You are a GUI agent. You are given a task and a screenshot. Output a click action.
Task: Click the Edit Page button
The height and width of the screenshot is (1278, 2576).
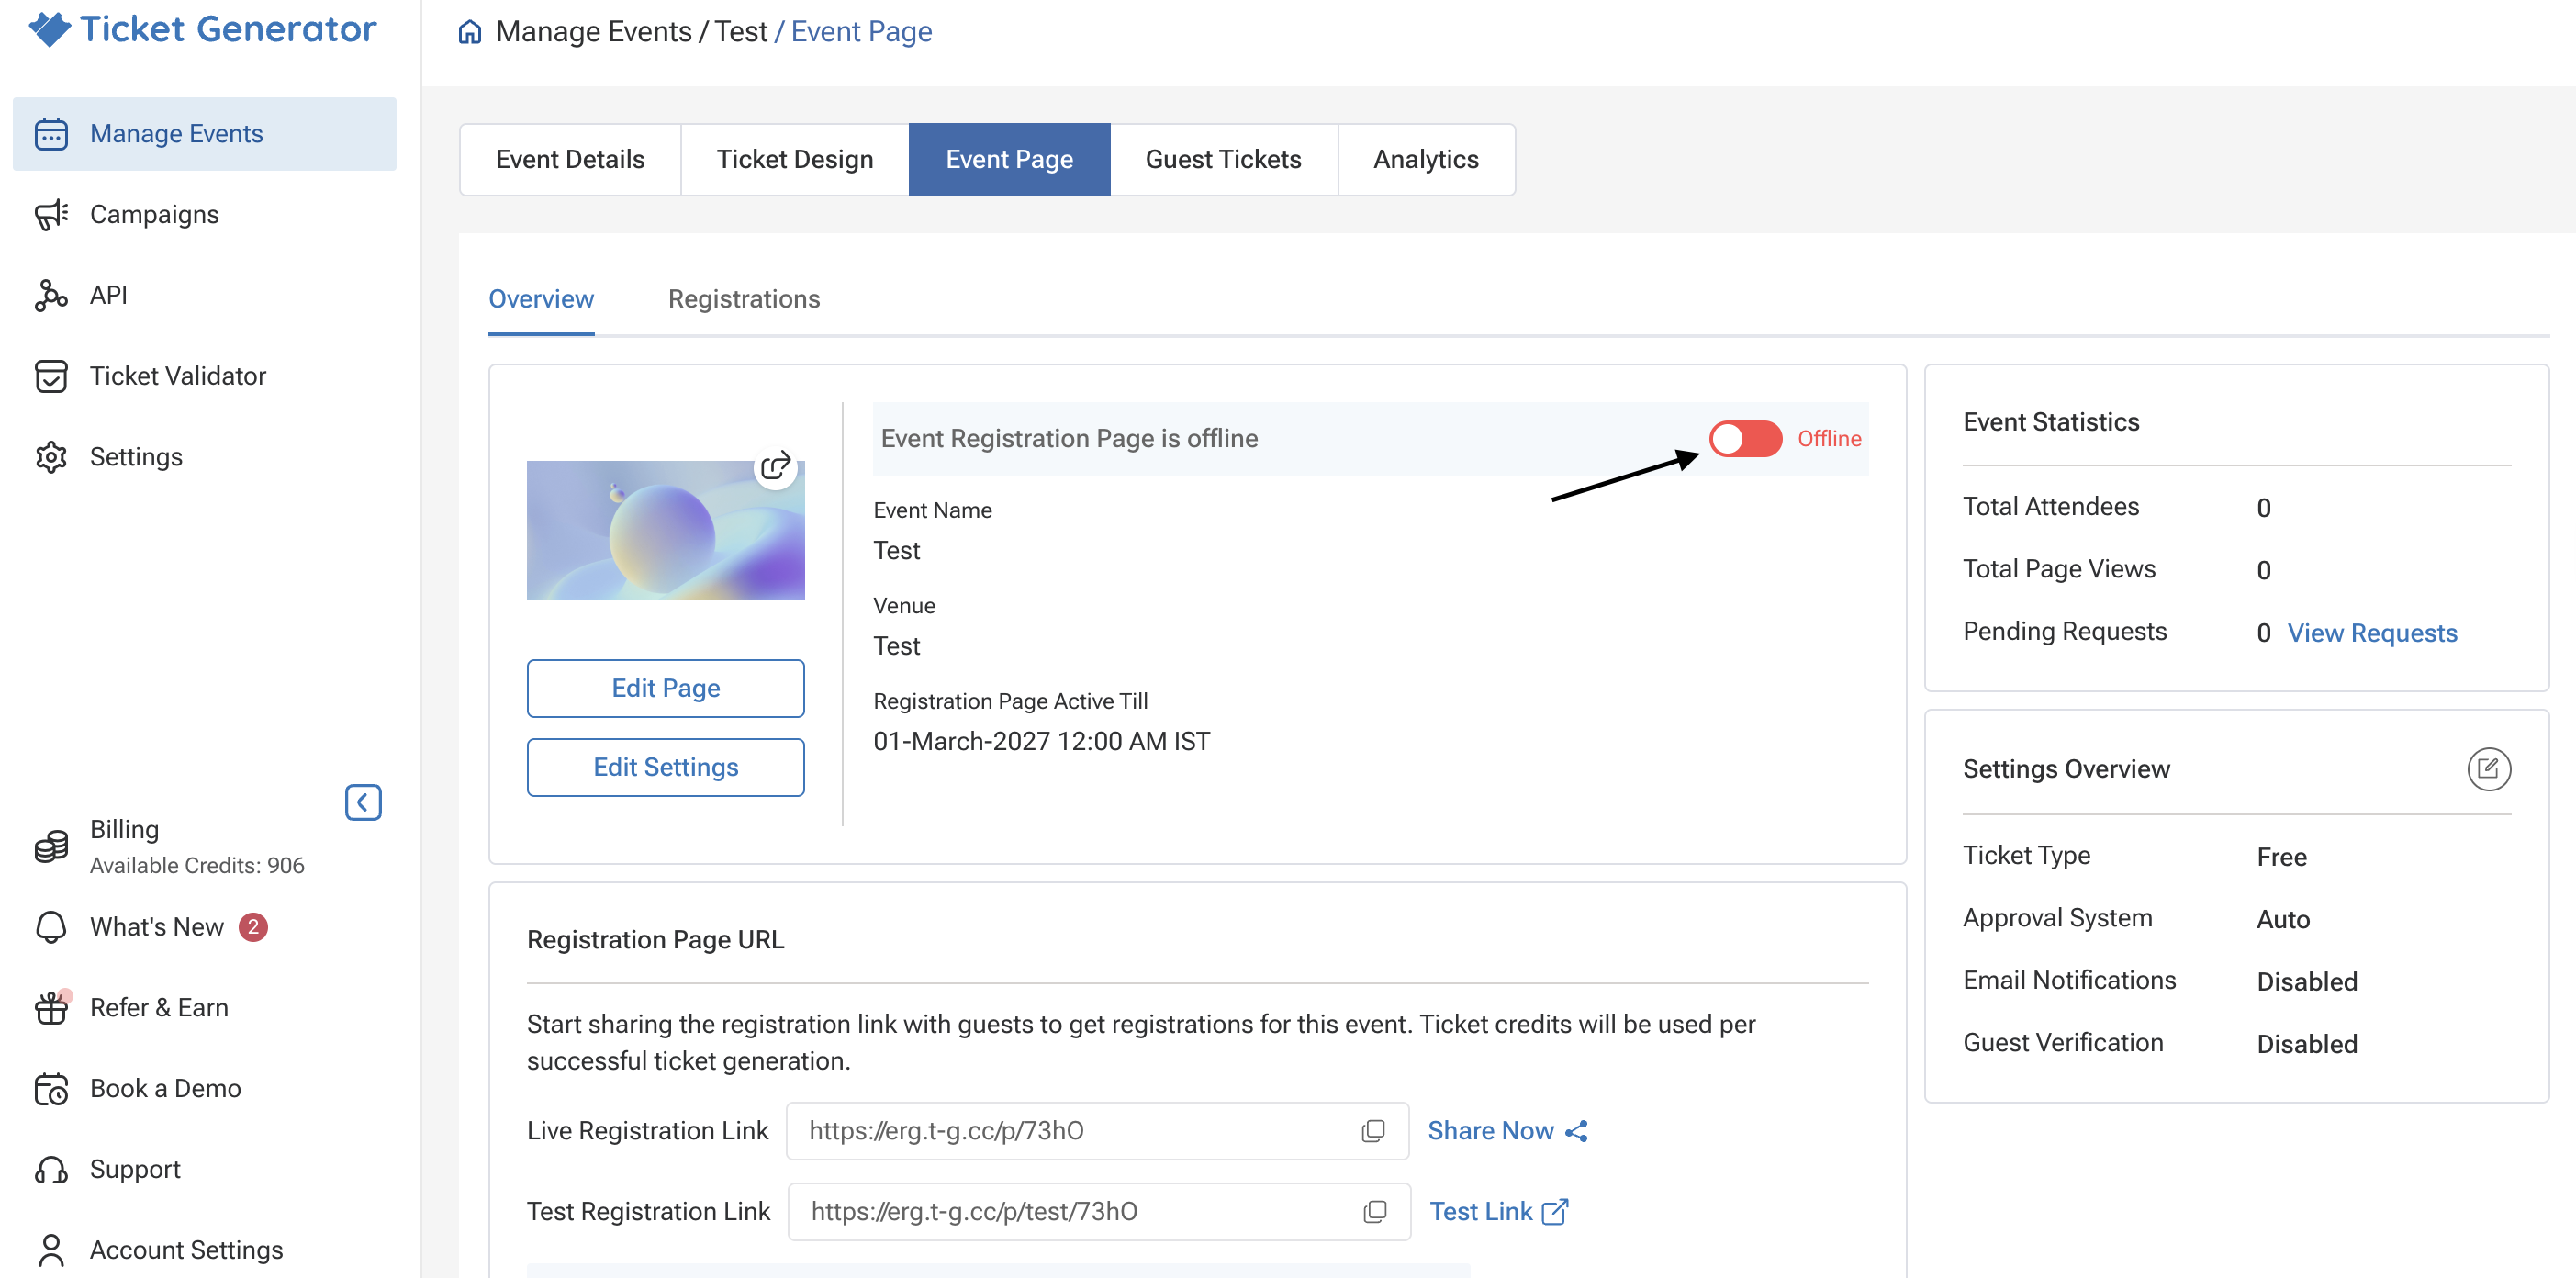tap(665, 688)
